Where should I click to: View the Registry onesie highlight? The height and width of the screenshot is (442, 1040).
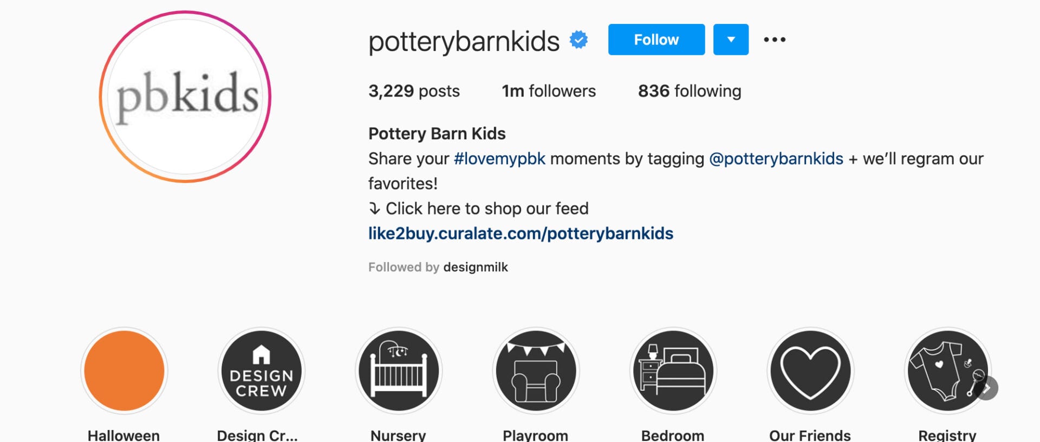947,370
